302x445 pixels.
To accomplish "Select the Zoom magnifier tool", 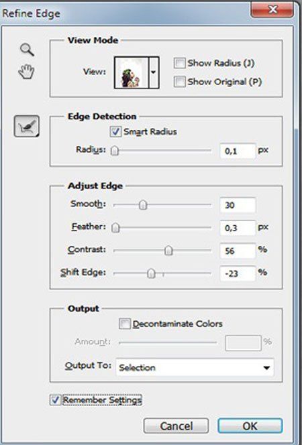I will click(28, 50).
